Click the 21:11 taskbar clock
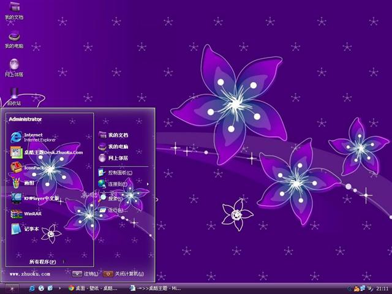The width and height of the screenshot is (392, 294). tap(382, 288)
